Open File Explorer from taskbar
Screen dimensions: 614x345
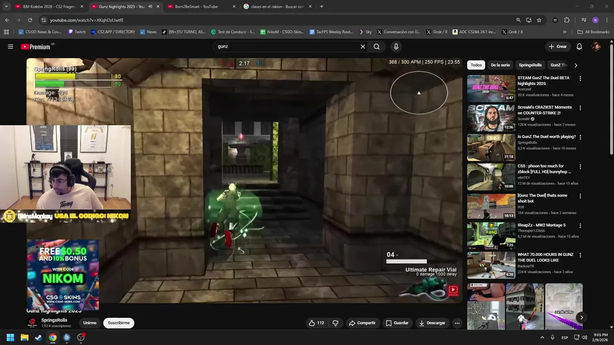(x=24, y=337)
